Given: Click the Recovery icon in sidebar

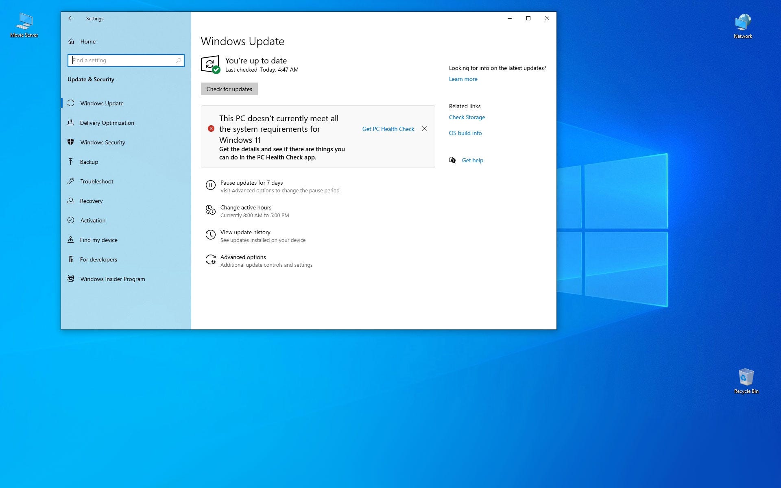Looking at the screenshot, I should (x=71, y=201).
